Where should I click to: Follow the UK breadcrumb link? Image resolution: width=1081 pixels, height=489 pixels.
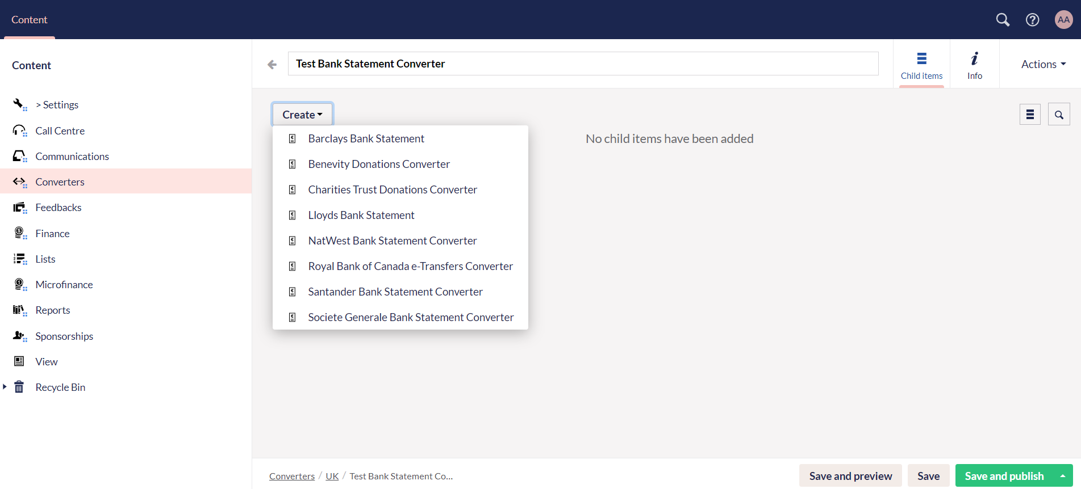[x=332, y=476]
